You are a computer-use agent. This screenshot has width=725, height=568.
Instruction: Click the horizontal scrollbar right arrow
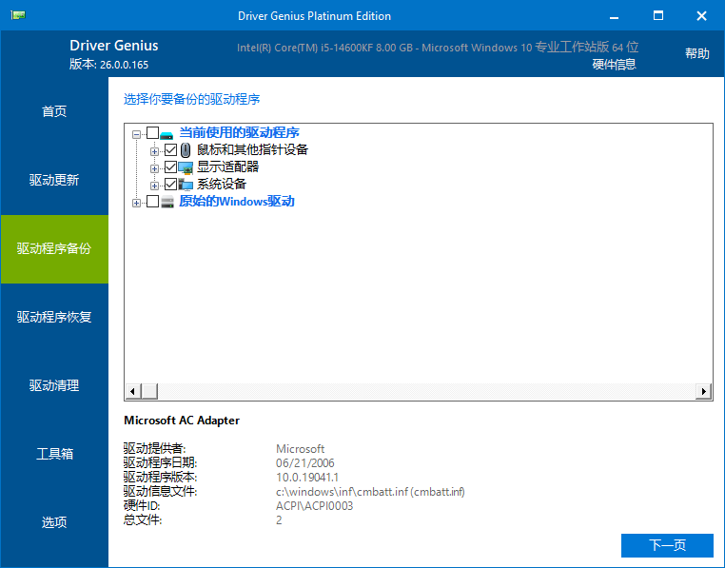703,391
